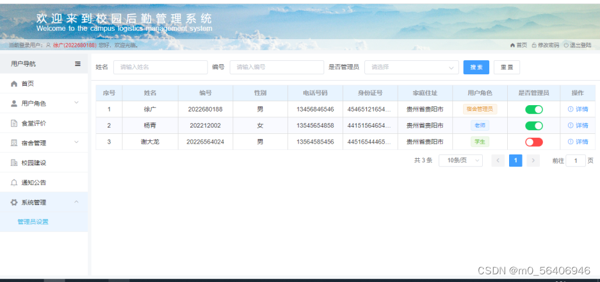The height and width of the screenshot is (282, 600).
Task: Go to previous page with left arrow
Action: coord(498,160)
